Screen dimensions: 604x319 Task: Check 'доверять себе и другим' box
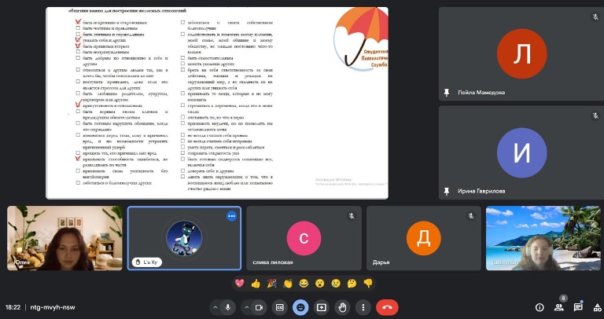(x=183, y=170)
